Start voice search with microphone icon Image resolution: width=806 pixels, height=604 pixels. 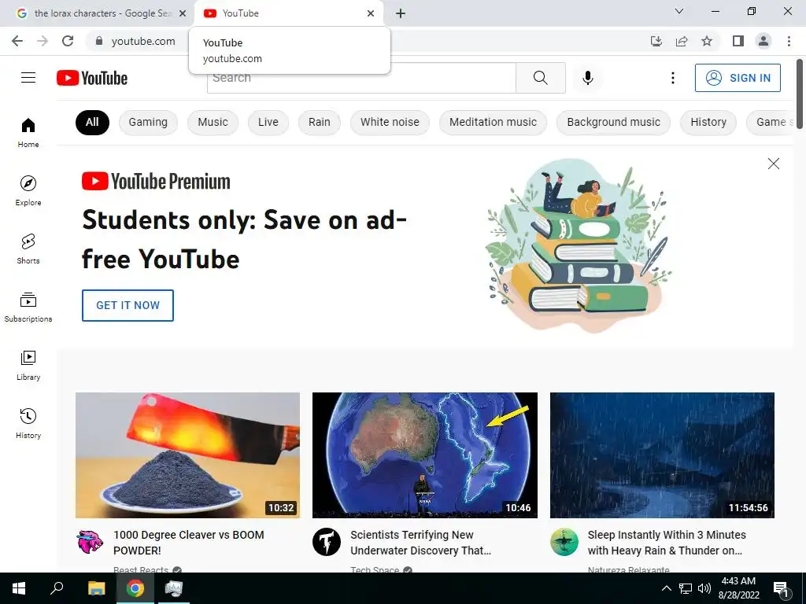[x=587, y=78]
